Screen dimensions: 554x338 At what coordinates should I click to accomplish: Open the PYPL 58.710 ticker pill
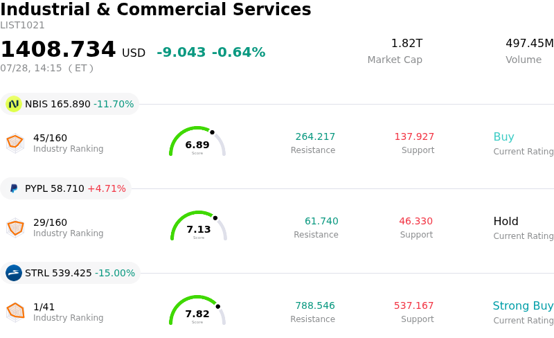coord(66,188)
